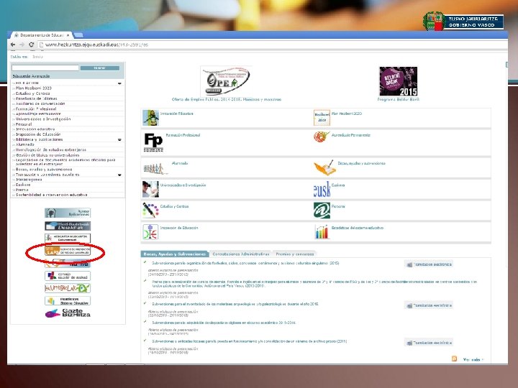Image resolution: width=518 pixels, height=388 pixels.
Task: Open the bar-chart Estadísticas icon
Action: point(322,231)
